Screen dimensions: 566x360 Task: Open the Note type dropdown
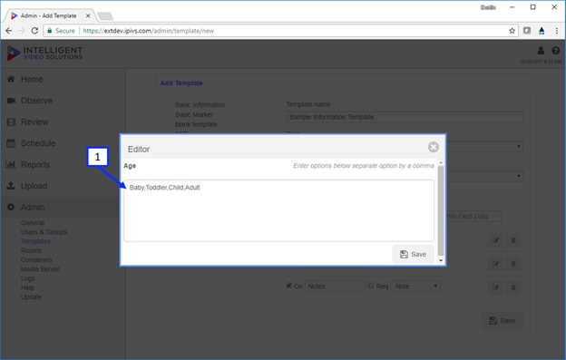point(415,287)
